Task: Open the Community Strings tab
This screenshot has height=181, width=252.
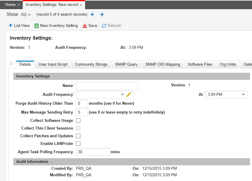Action: click(91, 64)
